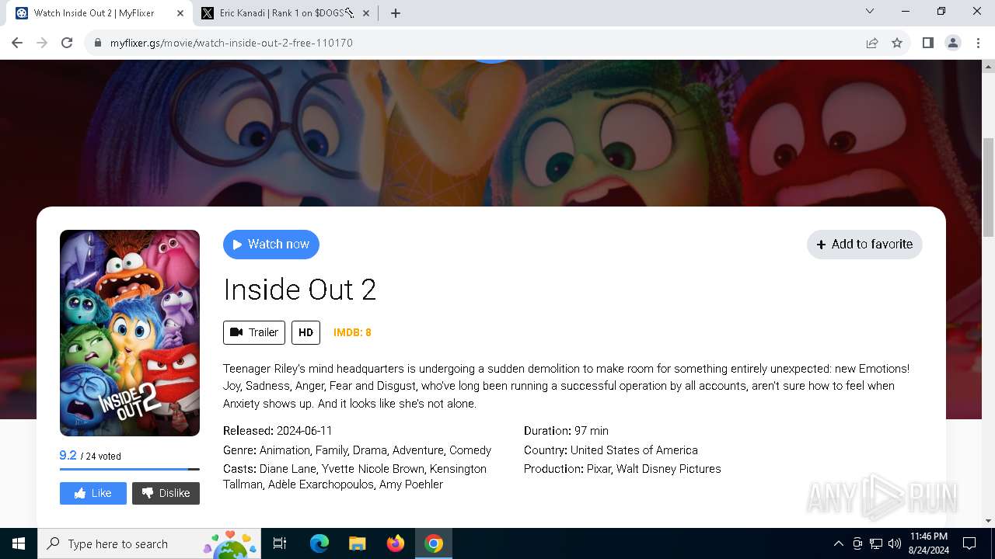Open a new browser tab
The image size is (995, 559).
tap(395, 13)
